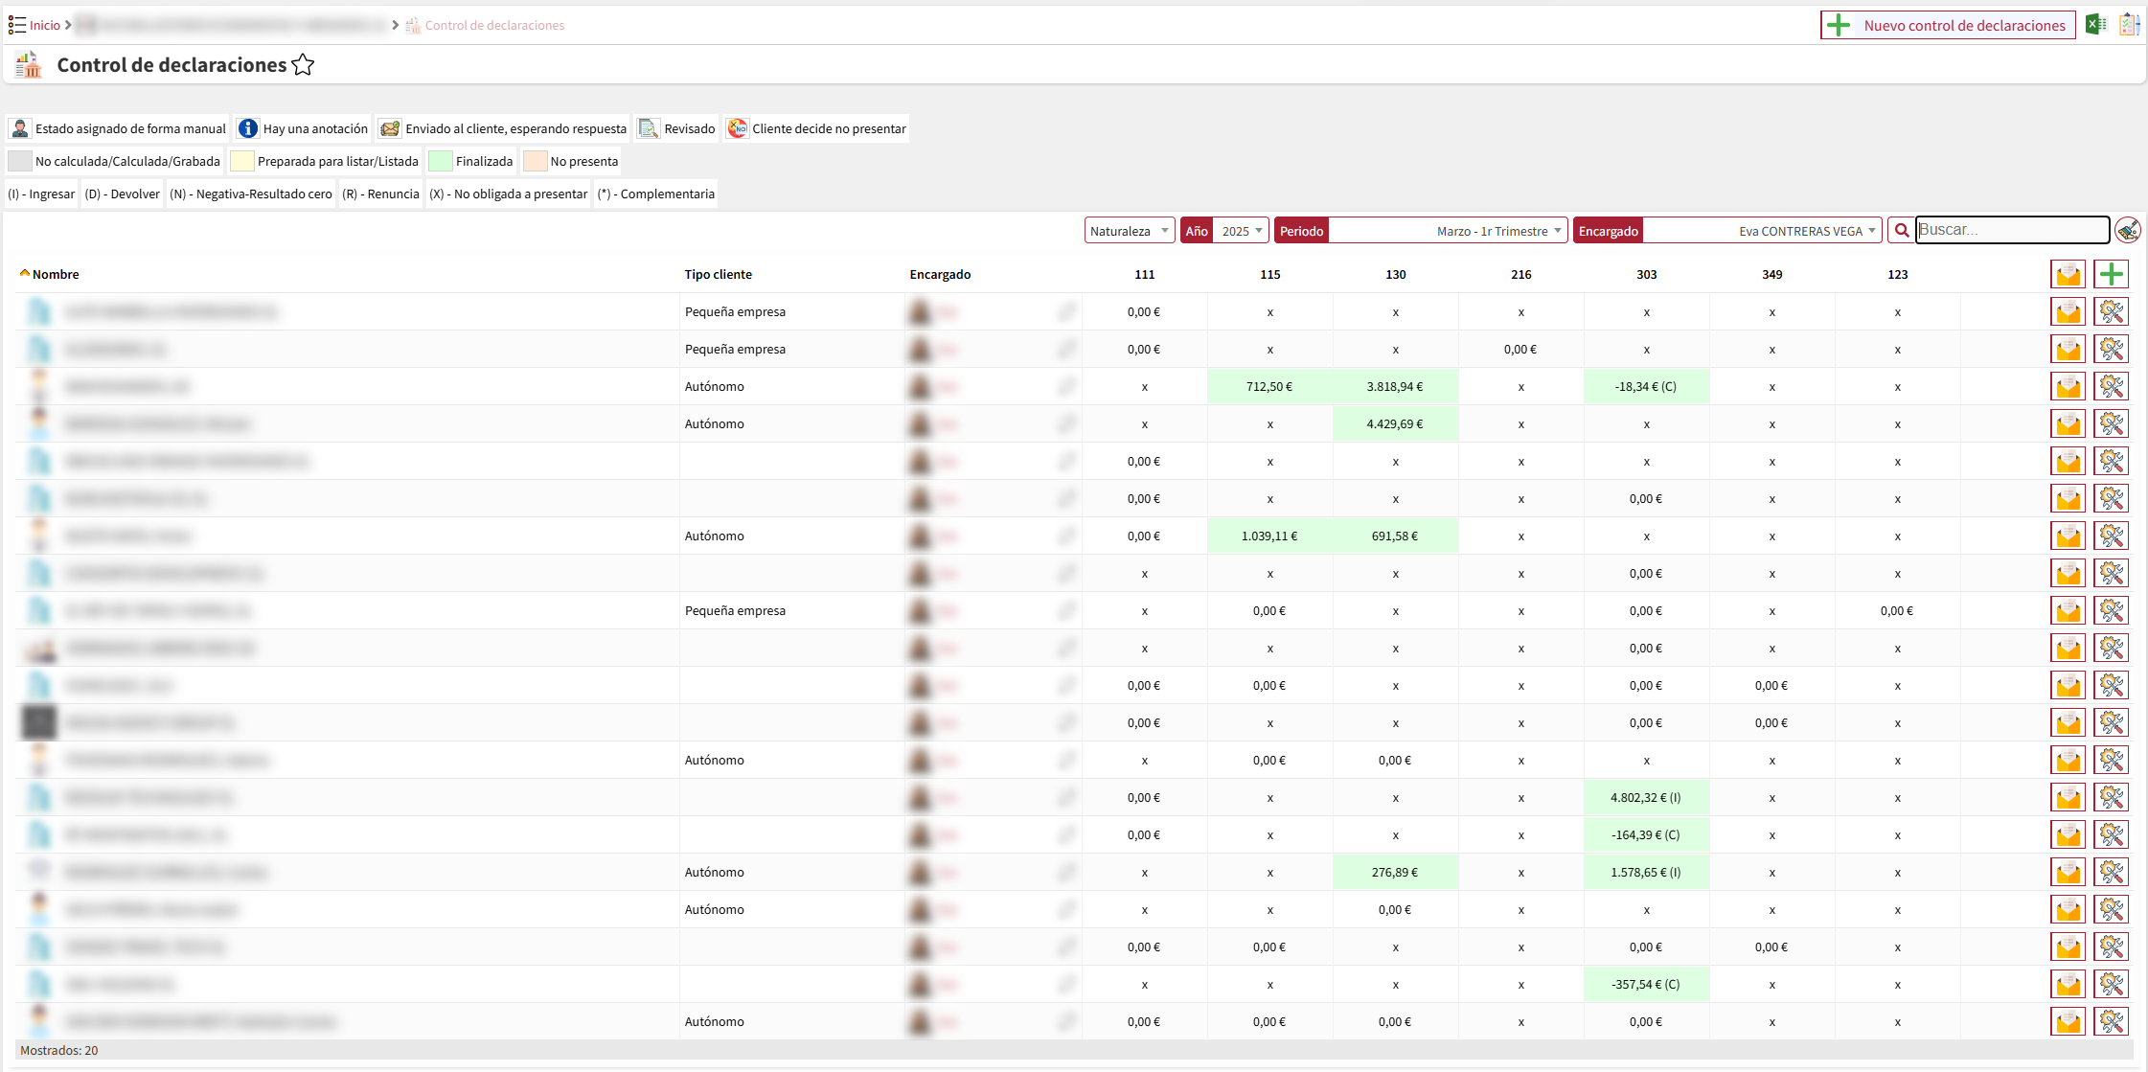Viewport: 2148px width, 1072px height.
Task: Click the Inicio breadcrumb link
Action: 44,25
